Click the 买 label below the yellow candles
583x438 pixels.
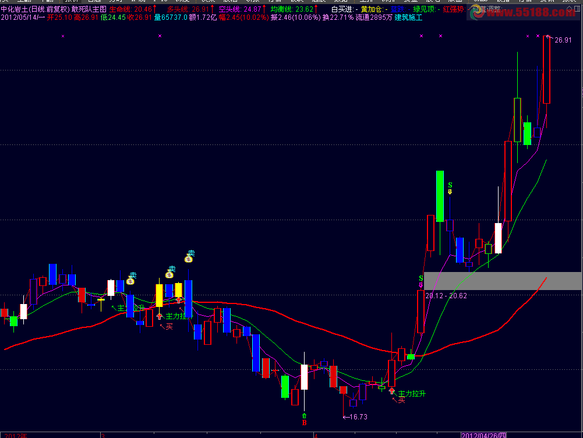point(169,326)
